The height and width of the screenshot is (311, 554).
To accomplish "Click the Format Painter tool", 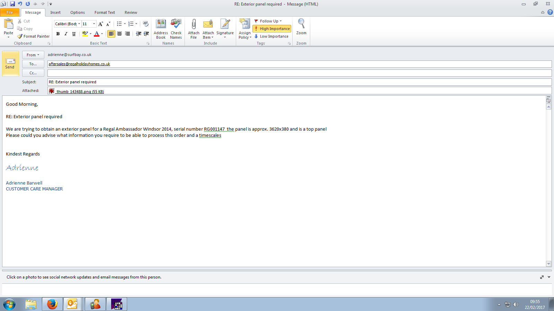I will pyautogui.click(x=34, y=36).
